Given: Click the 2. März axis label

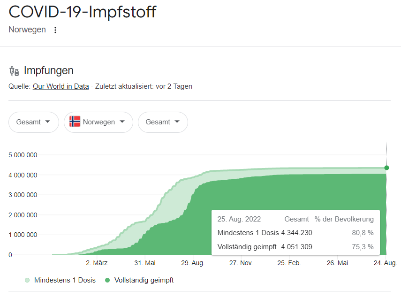Looking at the screenshot, I should click(x=97, y=263).
